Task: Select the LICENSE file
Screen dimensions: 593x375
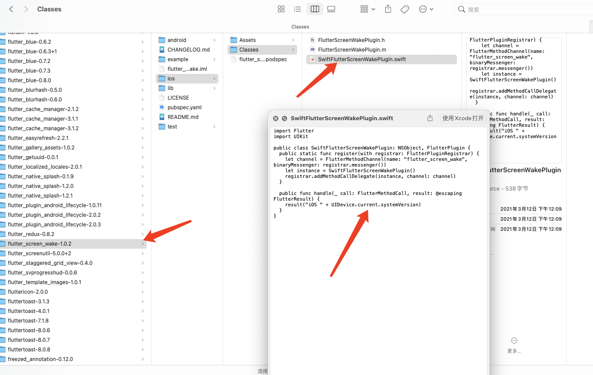Action: [187, 98]
